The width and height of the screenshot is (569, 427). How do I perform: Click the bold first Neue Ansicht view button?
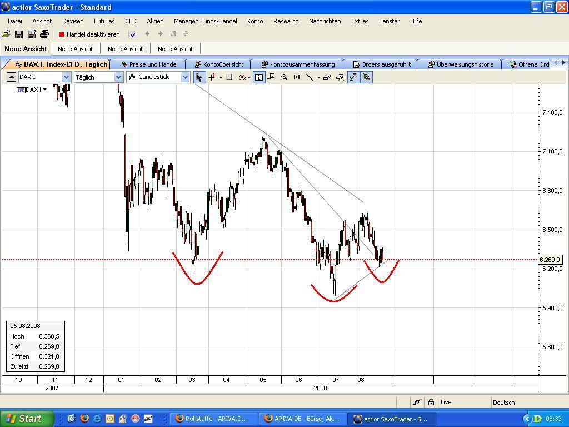26,49
